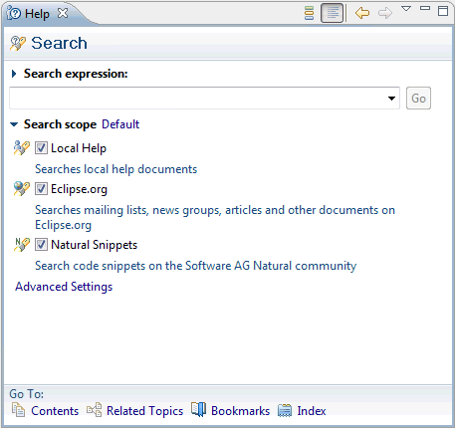Uncheck the Natural Snippets checkbox
The image size is (455, 428).
[x=41, y=245]
